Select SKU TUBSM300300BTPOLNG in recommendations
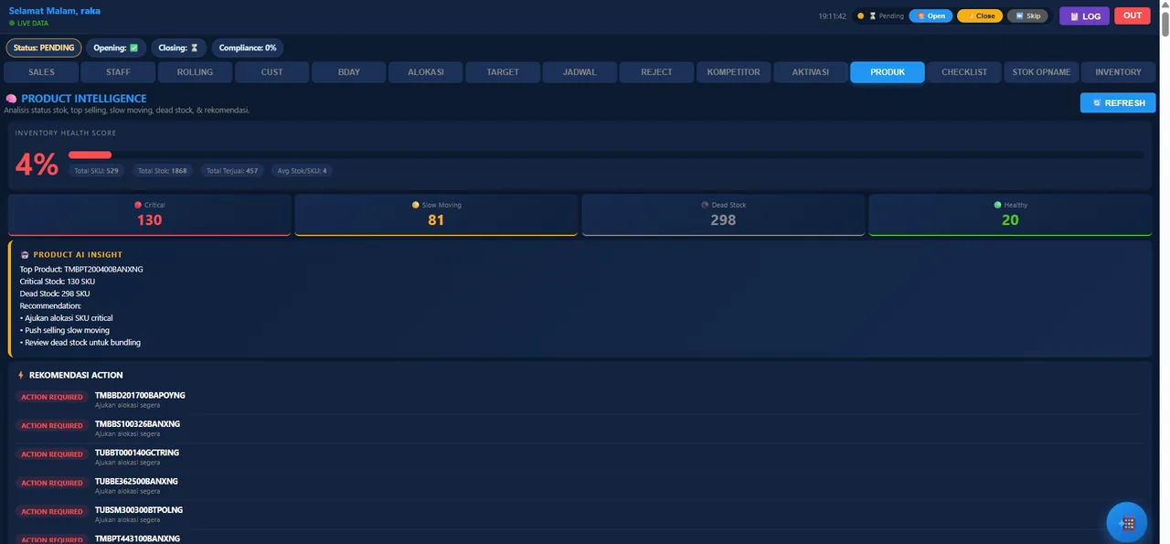The image size is (1170, 544). (x=139, y=509)
